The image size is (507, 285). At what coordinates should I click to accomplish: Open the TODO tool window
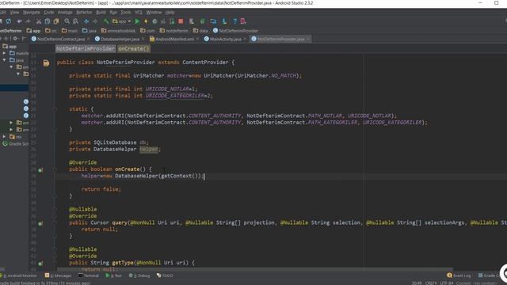tap(166, 275)
